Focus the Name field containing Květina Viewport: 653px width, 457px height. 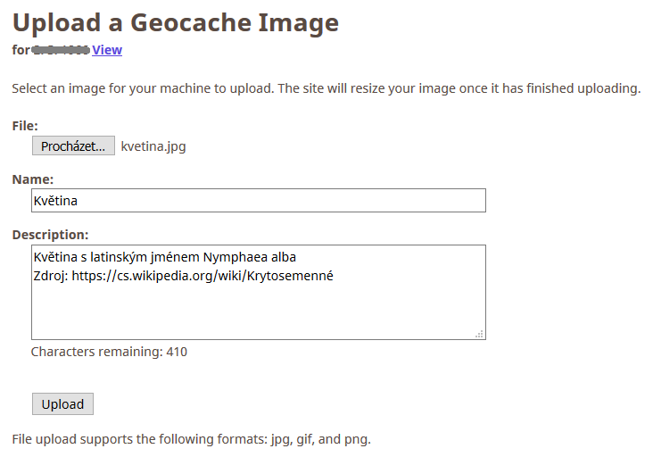pos(259,200)
